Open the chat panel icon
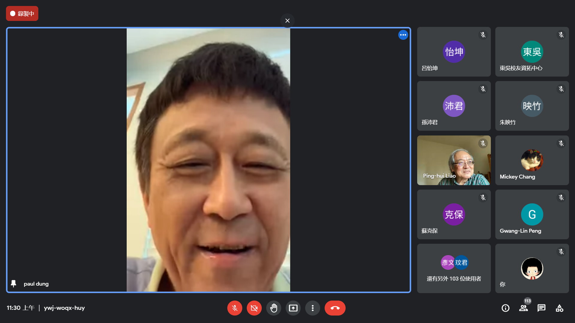Viewport: 575px width, 323px height. tap(541, 308)
